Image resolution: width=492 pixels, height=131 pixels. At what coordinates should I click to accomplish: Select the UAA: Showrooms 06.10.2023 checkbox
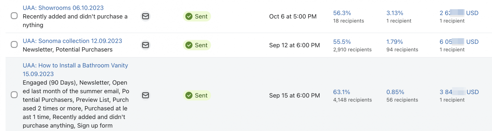(14, 16)
